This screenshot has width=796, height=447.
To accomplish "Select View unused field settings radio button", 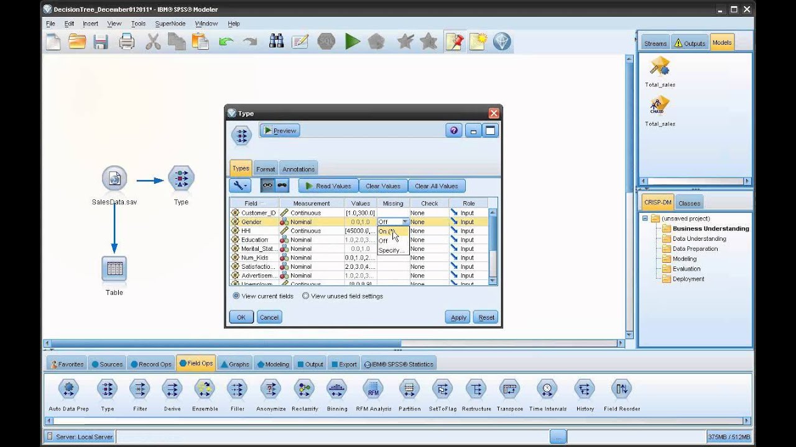I will coord(305,296).
